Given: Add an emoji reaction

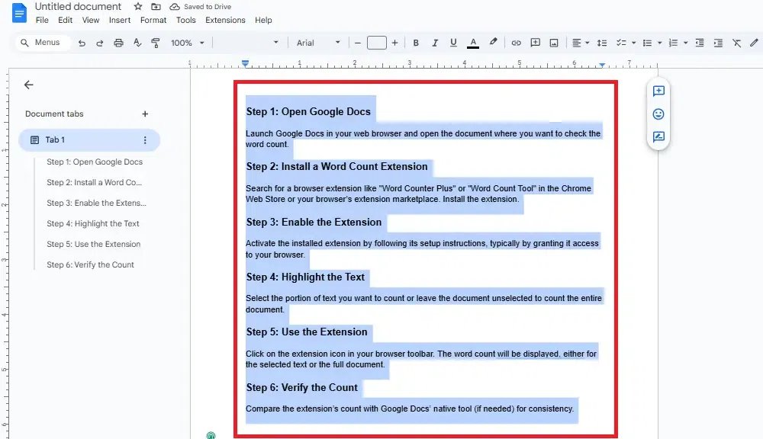Looking at the screenshot, I should click(658, 114).
